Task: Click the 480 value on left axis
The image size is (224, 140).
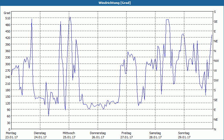Action: coord(8,25)
